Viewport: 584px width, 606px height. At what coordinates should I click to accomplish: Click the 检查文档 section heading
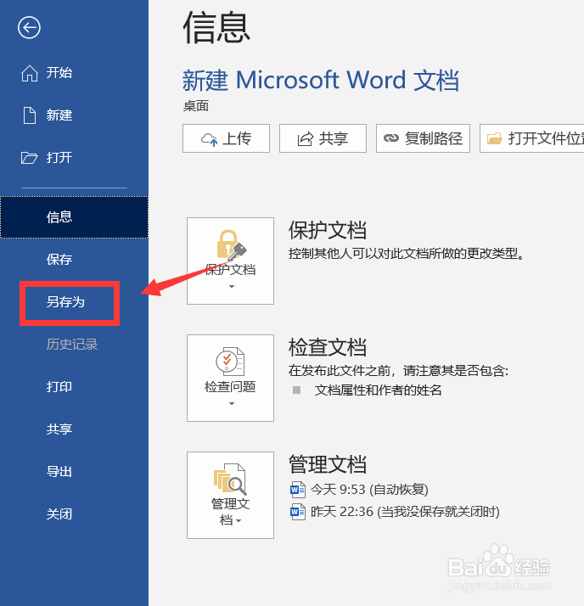pos(328,347)
